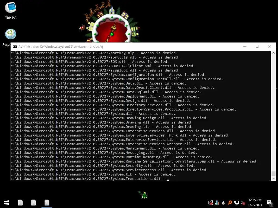
Task: Click the System.configuration.dll line
Action: point(108,75)
